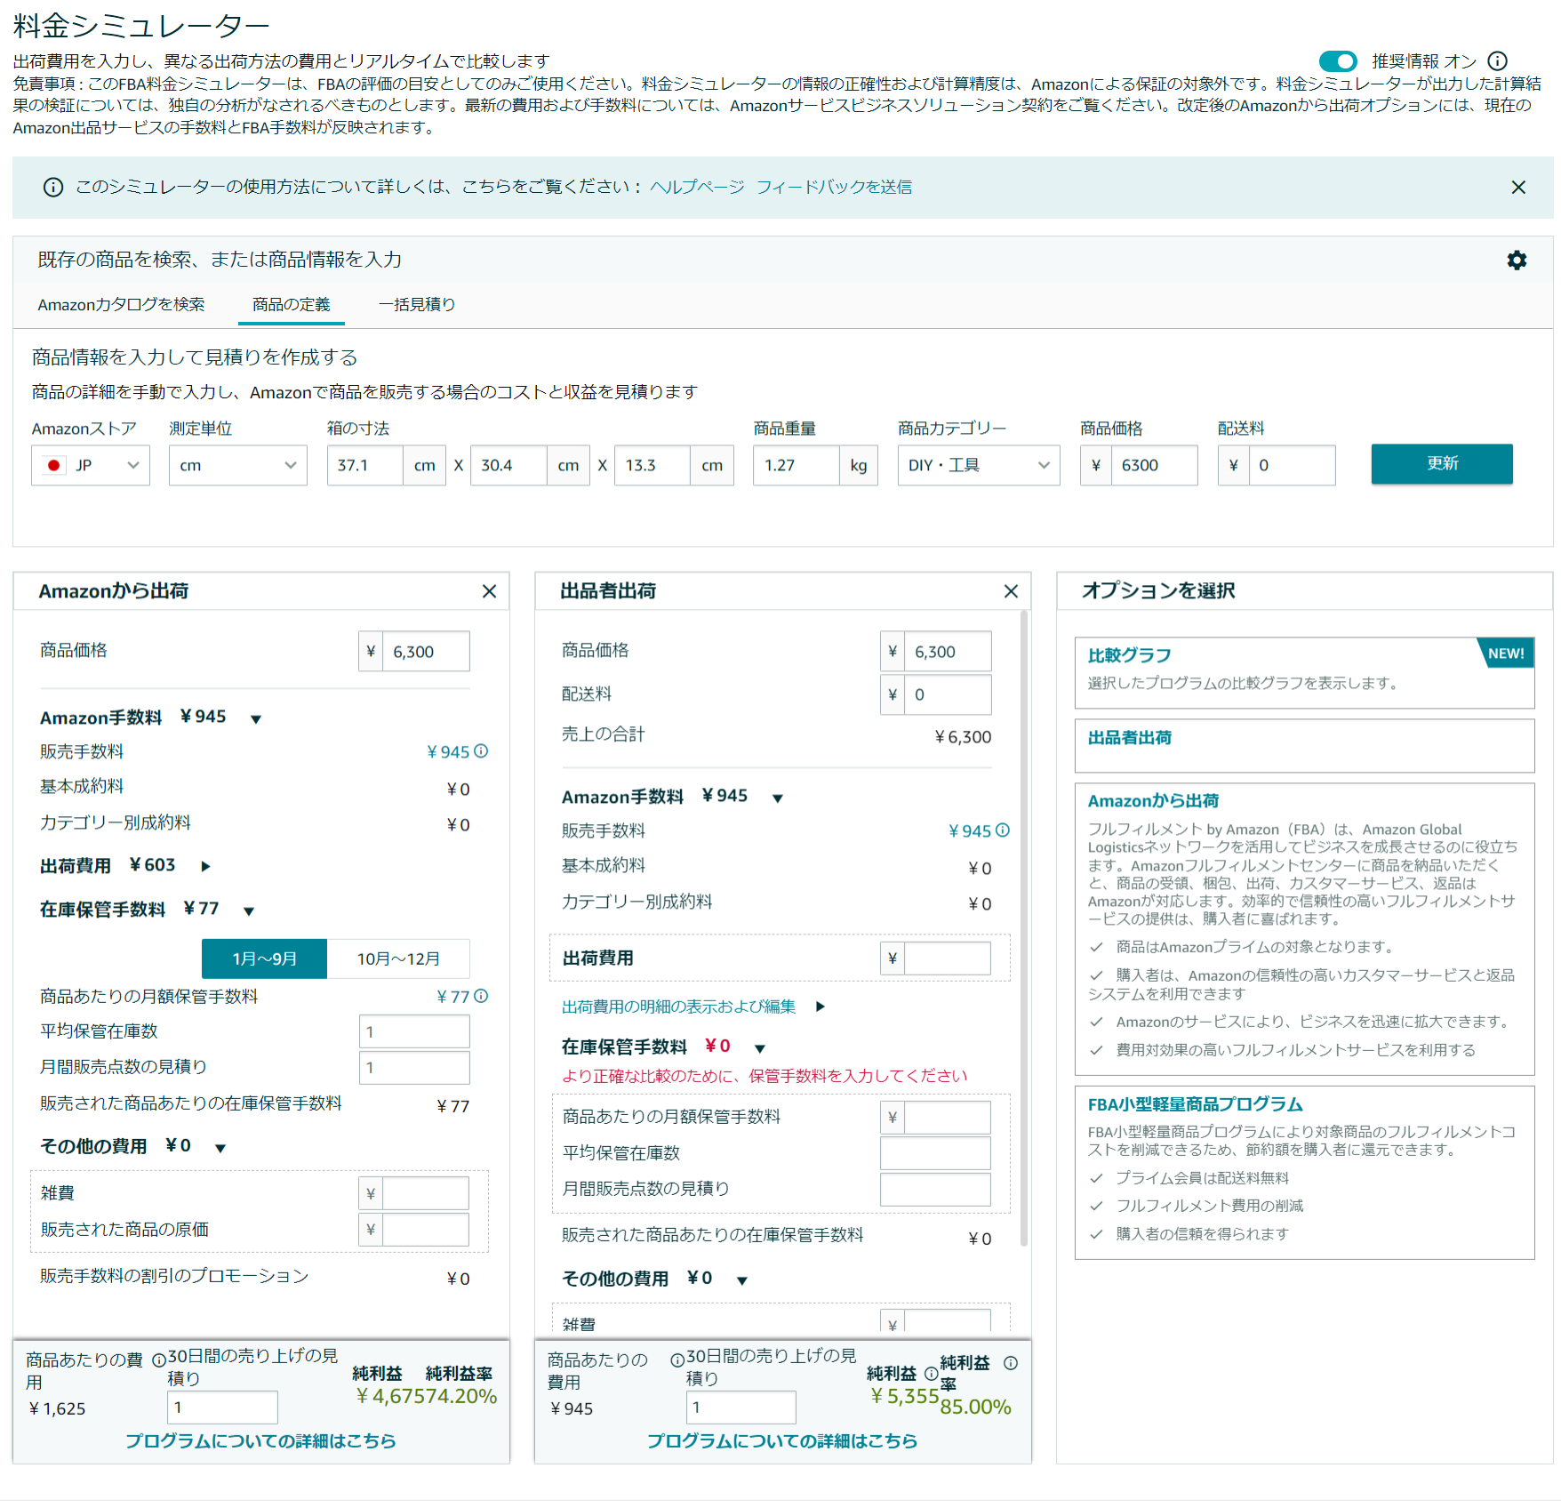Image resolution: width=1561 pixels, height=1508 pixels.
Task: Click the 雑費 field in Amazonから出荷
Action: [x=426, y=1193]
